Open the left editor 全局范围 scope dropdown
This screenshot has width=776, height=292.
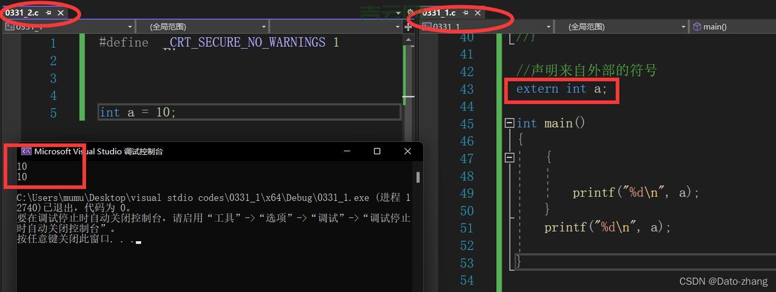tap(202, 26)
